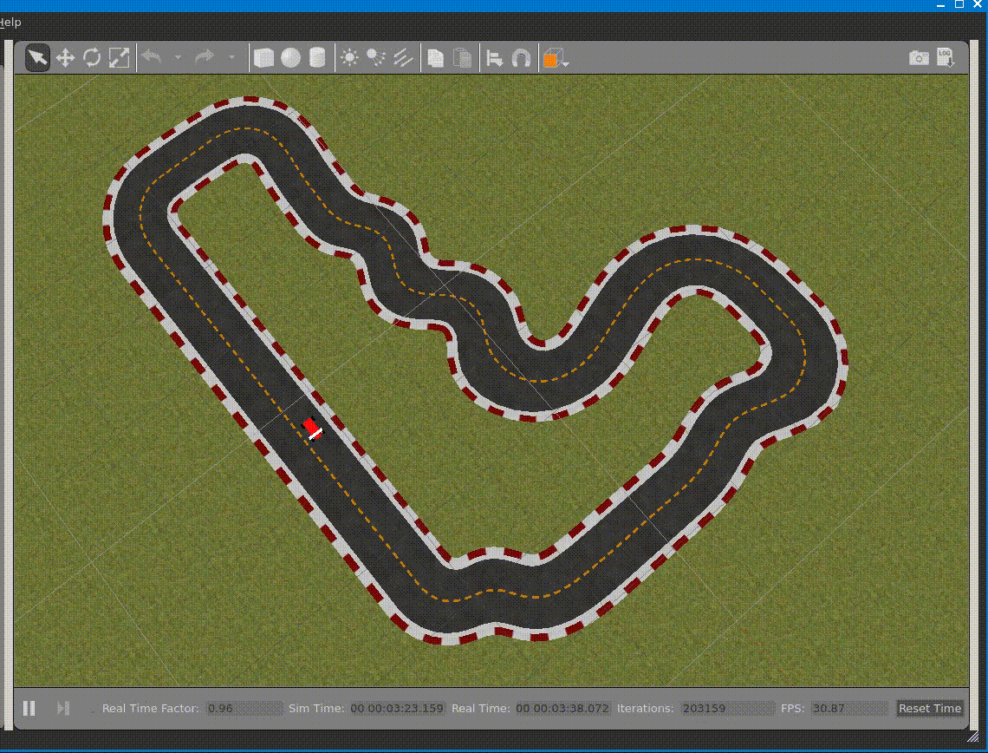Add a directional light
Viewport: 988px width, 753px height.
point(403,58)
